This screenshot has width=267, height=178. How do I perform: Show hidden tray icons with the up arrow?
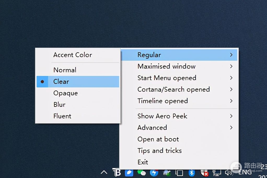(104, 172)
